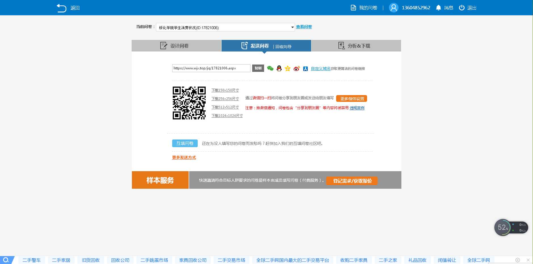Open the 违规案例 link

[357, 108]
